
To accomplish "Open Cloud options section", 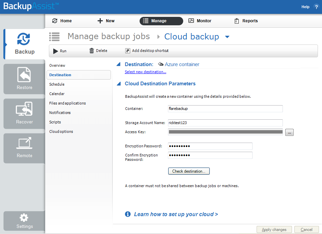I will pos(61,132).
